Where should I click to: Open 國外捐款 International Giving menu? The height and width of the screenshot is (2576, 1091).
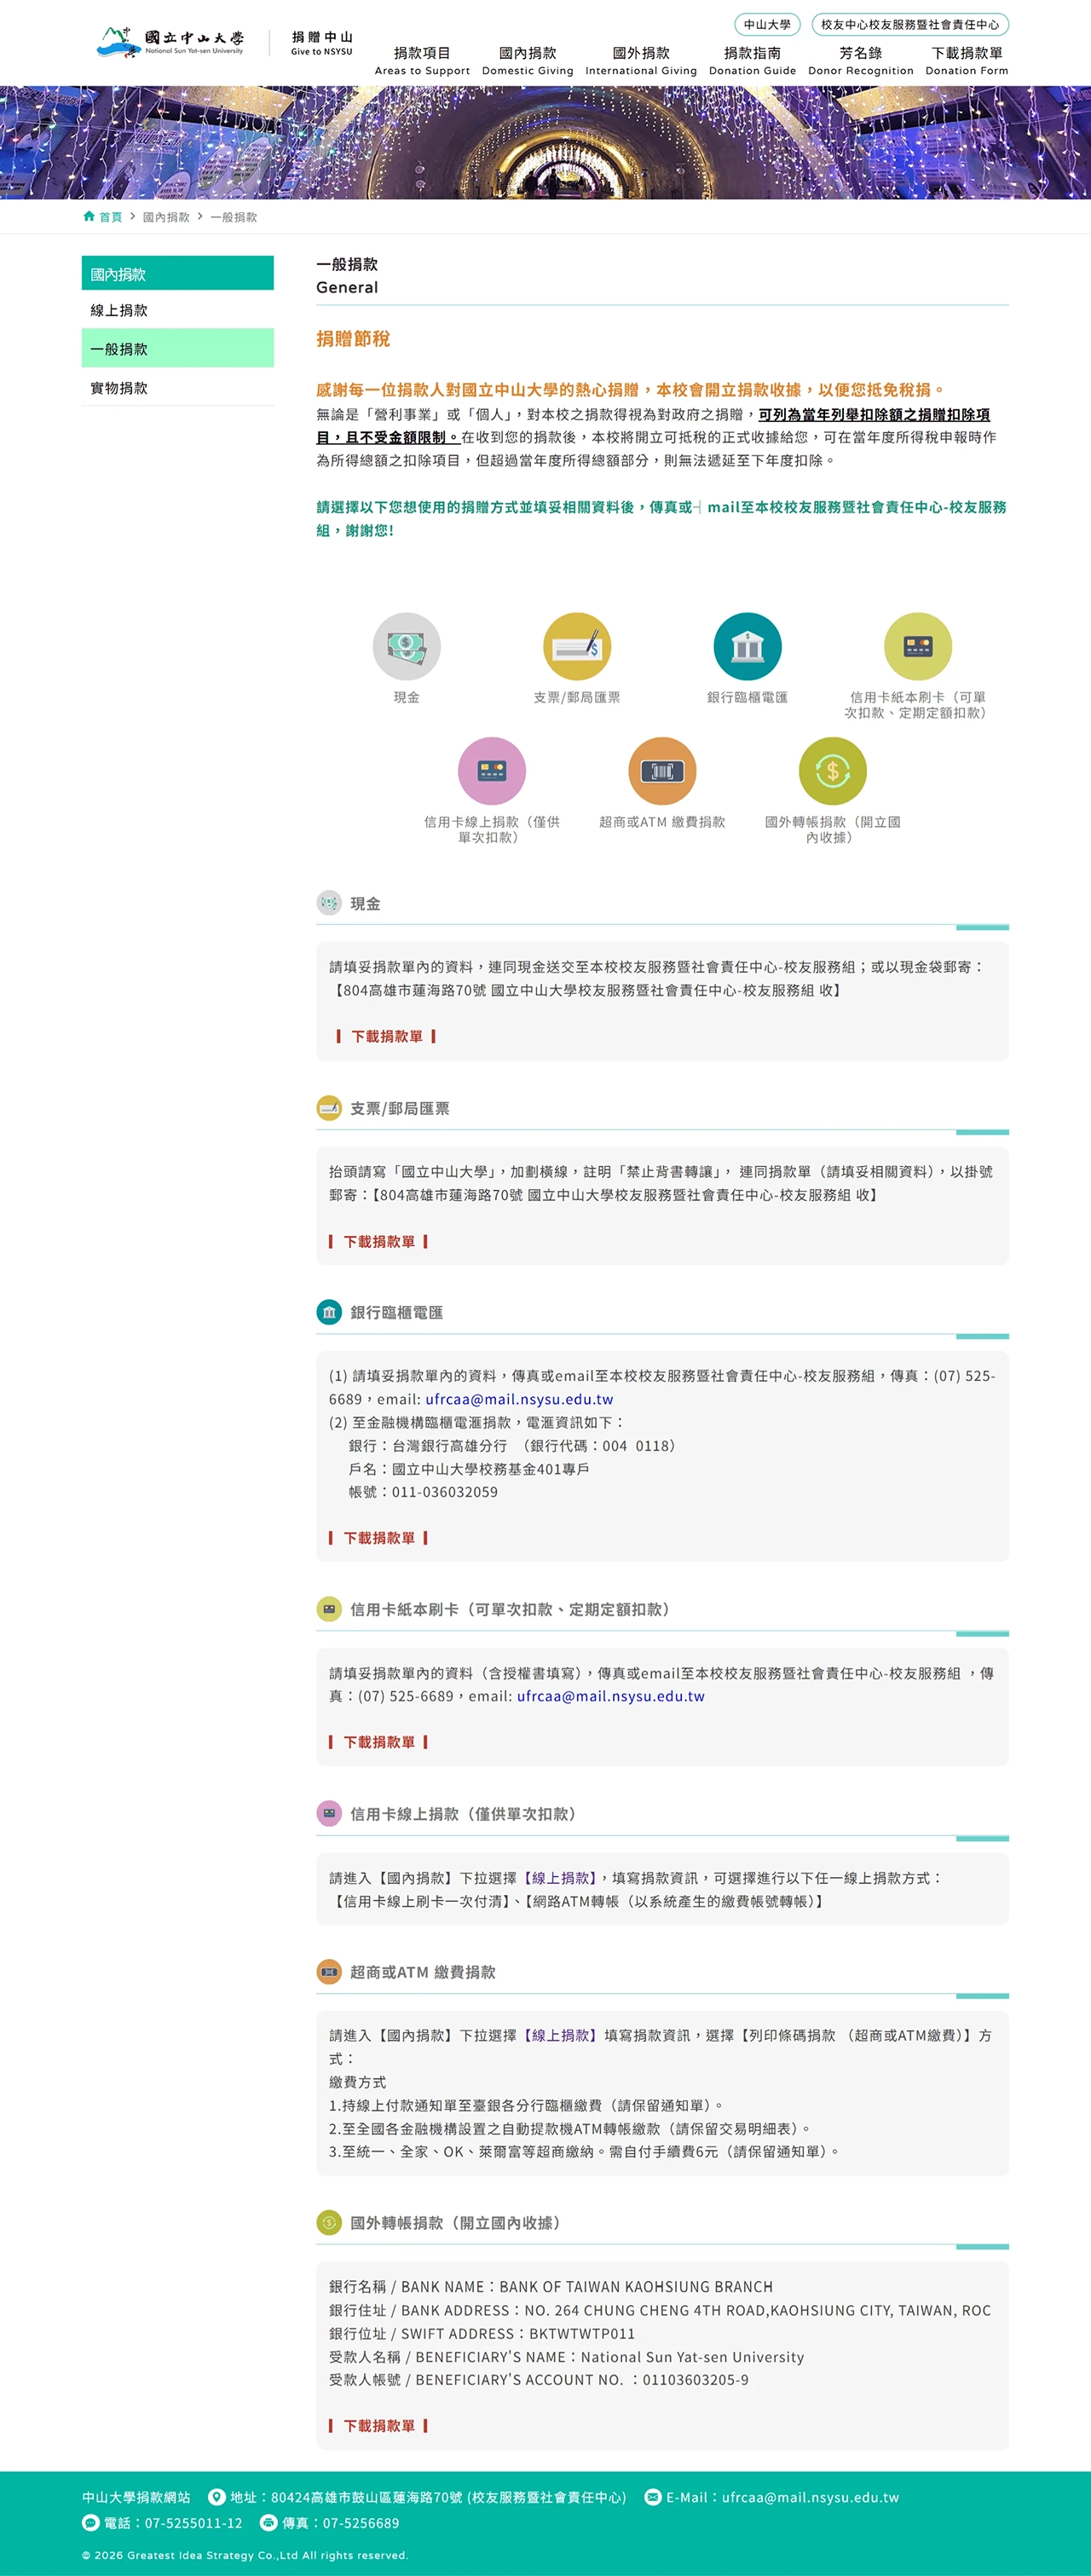[x=641, y=60]
